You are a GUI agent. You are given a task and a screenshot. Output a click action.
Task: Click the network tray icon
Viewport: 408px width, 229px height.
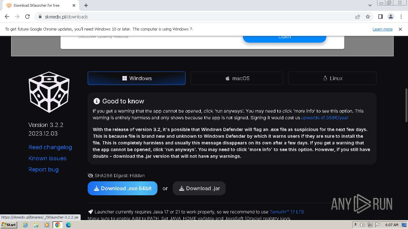point(370,225)
